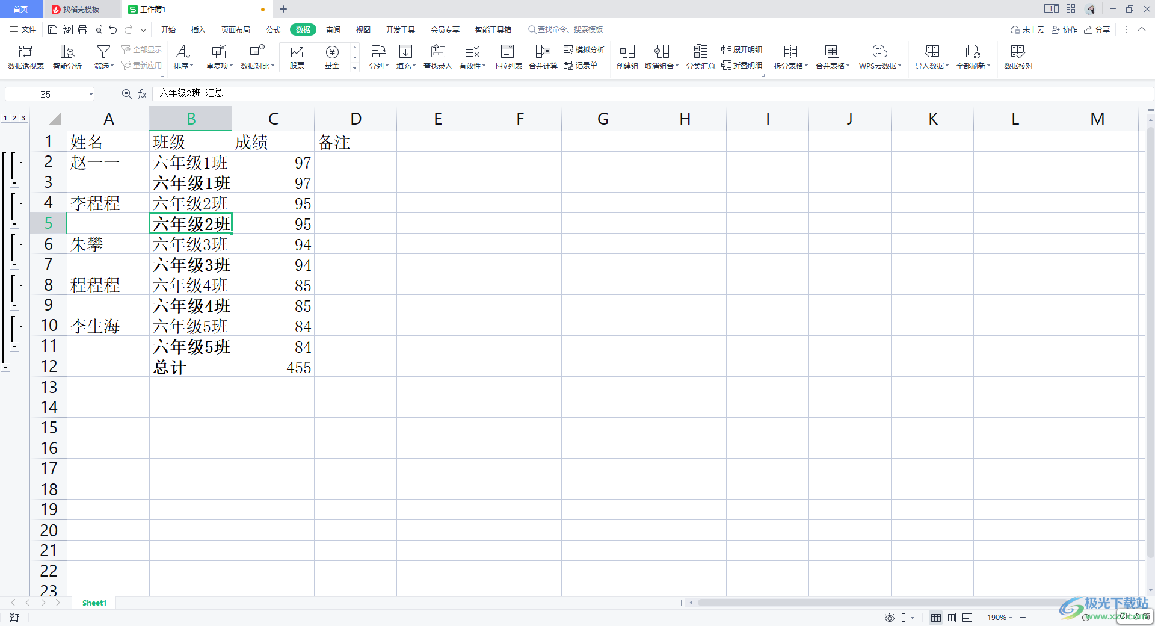The height and width of the screenshot is (626, 1155).
Task: Click the Print icon in quick toolbar
Action: coord(83,29)
